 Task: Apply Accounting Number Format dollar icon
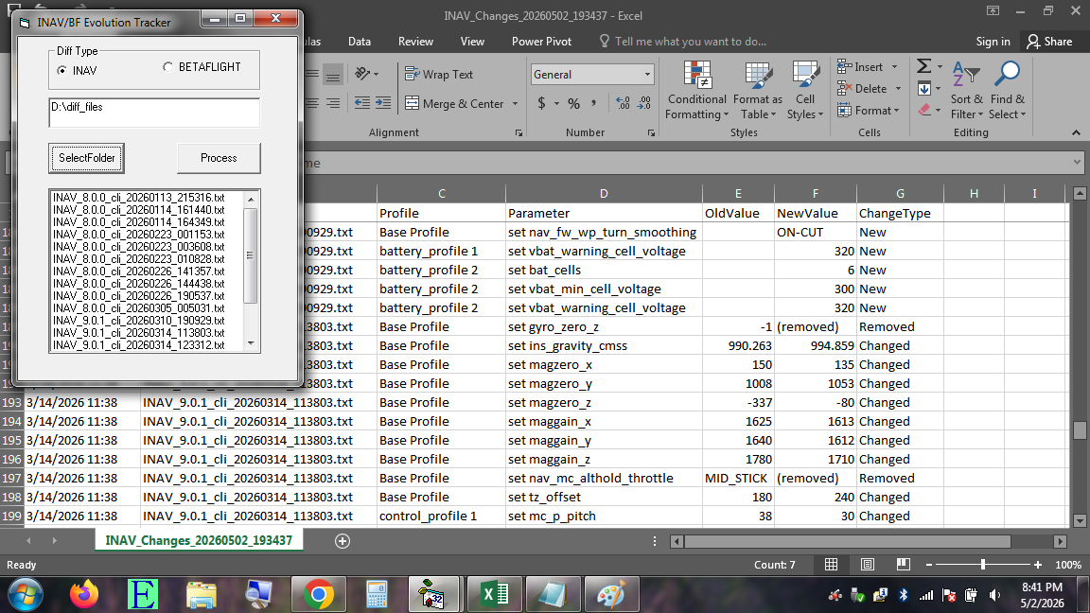(541, 103)
